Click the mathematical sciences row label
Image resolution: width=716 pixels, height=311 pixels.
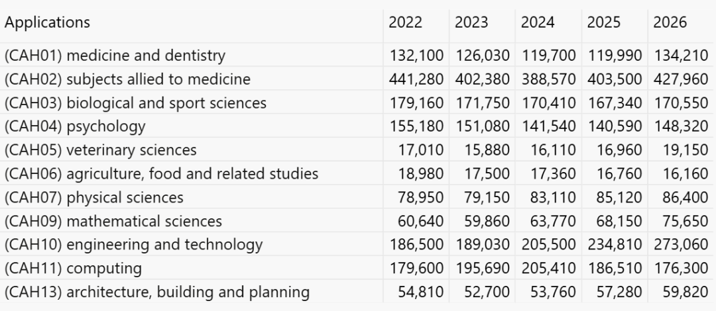point(113,222)
